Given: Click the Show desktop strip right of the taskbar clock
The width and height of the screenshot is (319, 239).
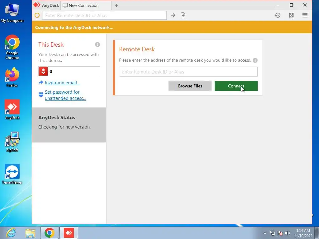Looking at the screenshot, I should coord(317,233).
